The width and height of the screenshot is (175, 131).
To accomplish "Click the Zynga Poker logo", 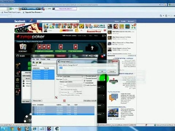I will coord(31,37).
